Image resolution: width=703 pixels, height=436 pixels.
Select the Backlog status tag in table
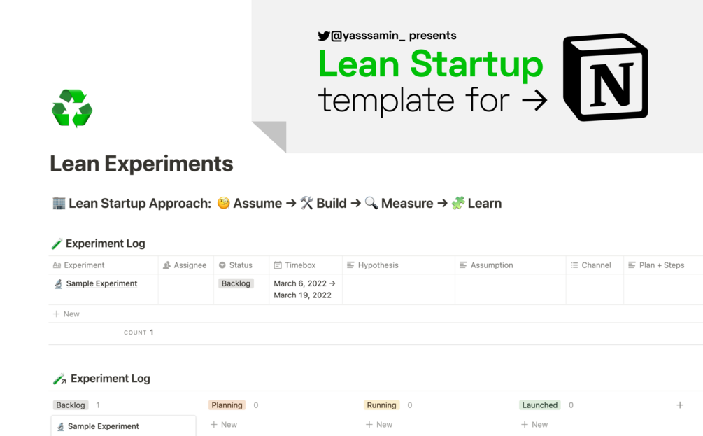[x=236, y=283]
